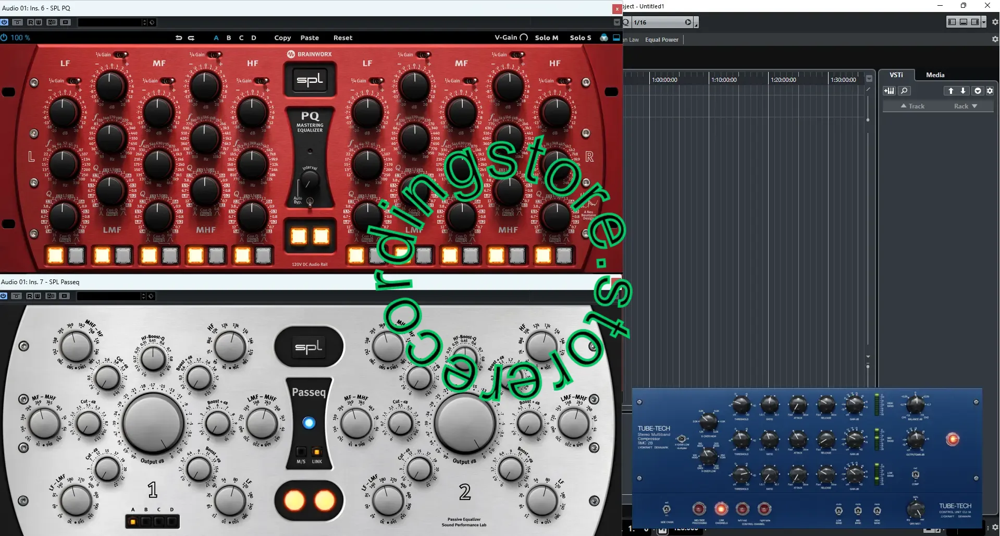The height and width of the screenshot is (536, 1000).
Task: Click Add Track Instrument in VSTi panel
Action: click(x=889, y=91)
